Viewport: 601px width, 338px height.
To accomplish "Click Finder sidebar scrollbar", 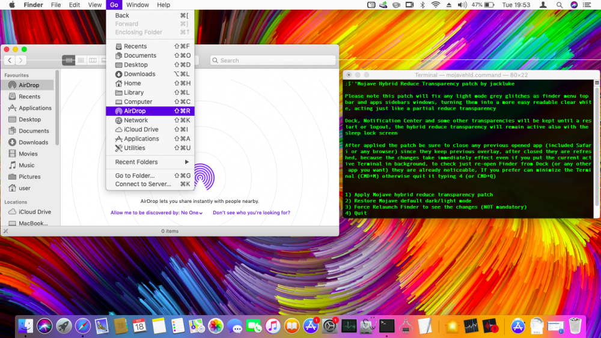I will pos(57,107).
